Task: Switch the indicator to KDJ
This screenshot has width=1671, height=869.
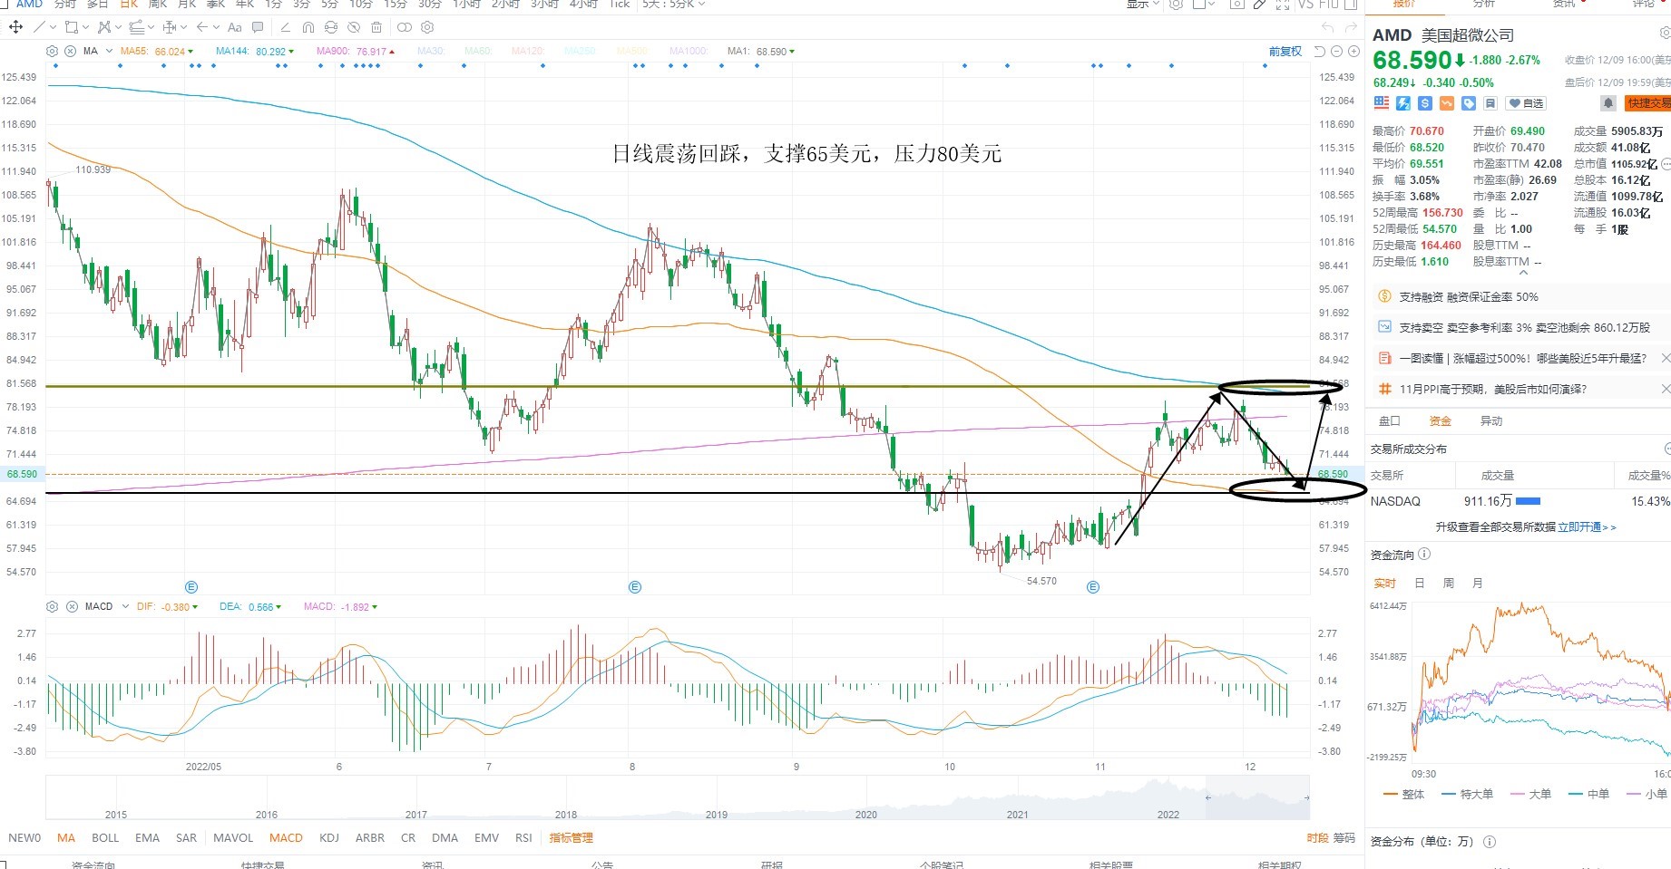Action: click(329, 837)
